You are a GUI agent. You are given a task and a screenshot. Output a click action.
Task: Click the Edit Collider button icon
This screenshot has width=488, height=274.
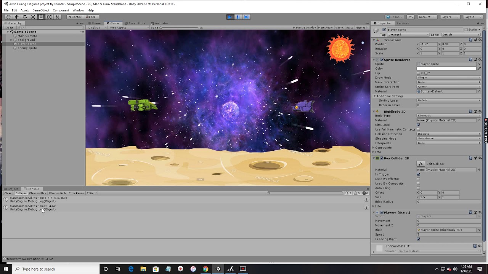click(x=421, y=164)
